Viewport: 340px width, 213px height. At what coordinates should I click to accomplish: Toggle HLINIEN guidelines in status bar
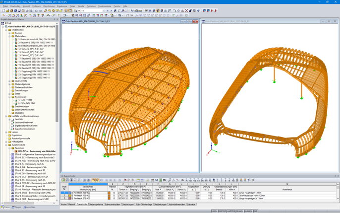tap(248, 211)
